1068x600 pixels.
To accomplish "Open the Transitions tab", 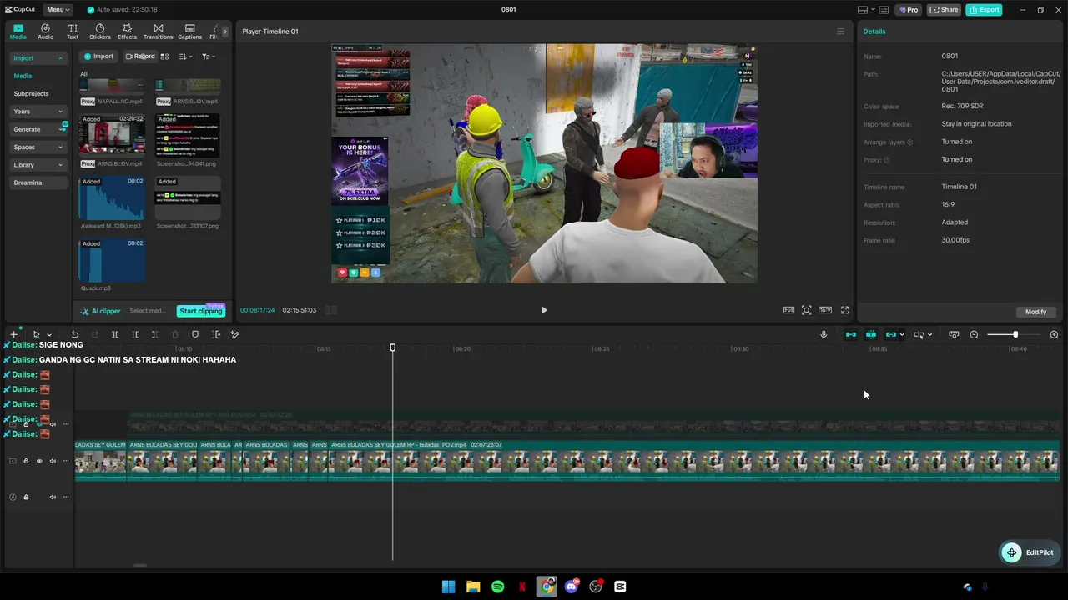I will (x=158, y=32).
